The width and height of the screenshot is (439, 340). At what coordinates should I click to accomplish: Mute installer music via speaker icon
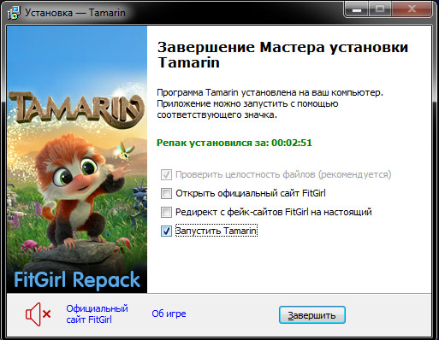coord(38,314)
